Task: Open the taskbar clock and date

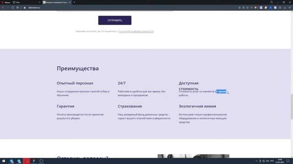Action: [x=280, y=161]
